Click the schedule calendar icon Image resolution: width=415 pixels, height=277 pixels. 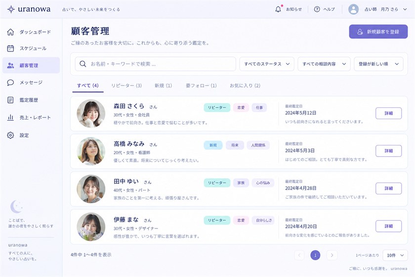click(10, 48)
